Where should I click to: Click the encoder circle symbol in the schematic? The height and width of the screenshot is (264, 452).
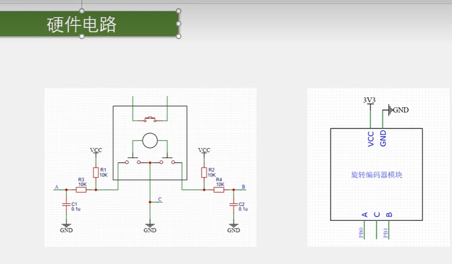point(150,141)
